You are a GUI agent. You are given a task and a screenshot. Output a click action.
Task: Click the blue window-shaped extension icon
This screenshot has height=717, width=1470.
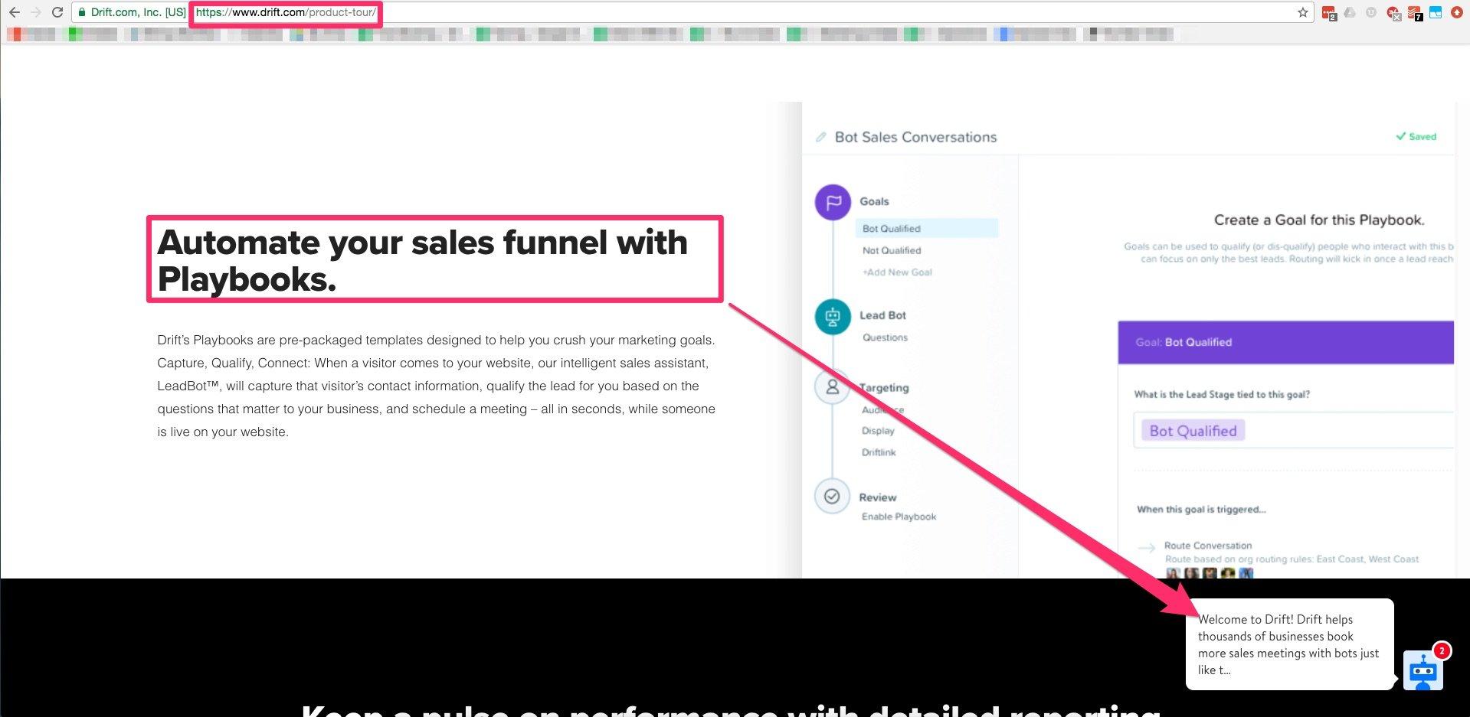coord(1436,12)
